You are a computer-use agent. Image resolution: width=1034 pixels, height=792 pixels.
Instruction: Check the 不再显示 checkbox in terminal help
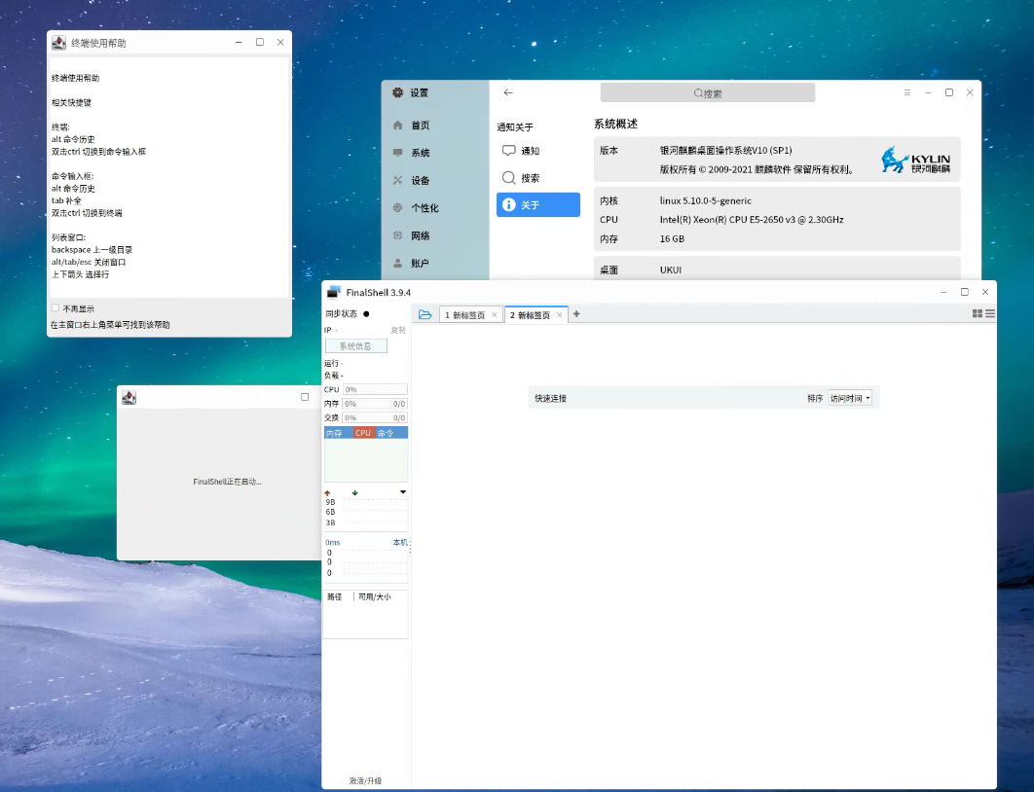(54, 307)
